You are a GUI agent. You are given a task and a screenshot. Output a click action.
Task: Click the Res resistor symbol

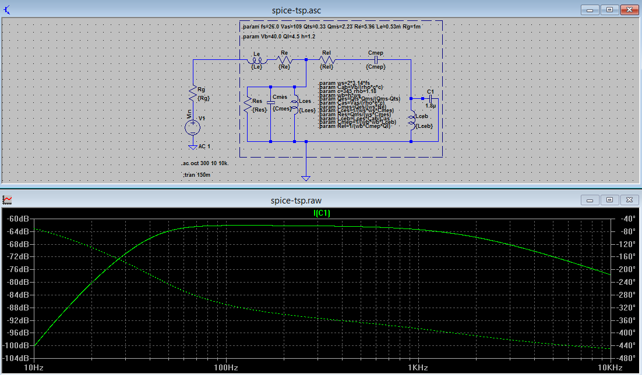[248, 103]
